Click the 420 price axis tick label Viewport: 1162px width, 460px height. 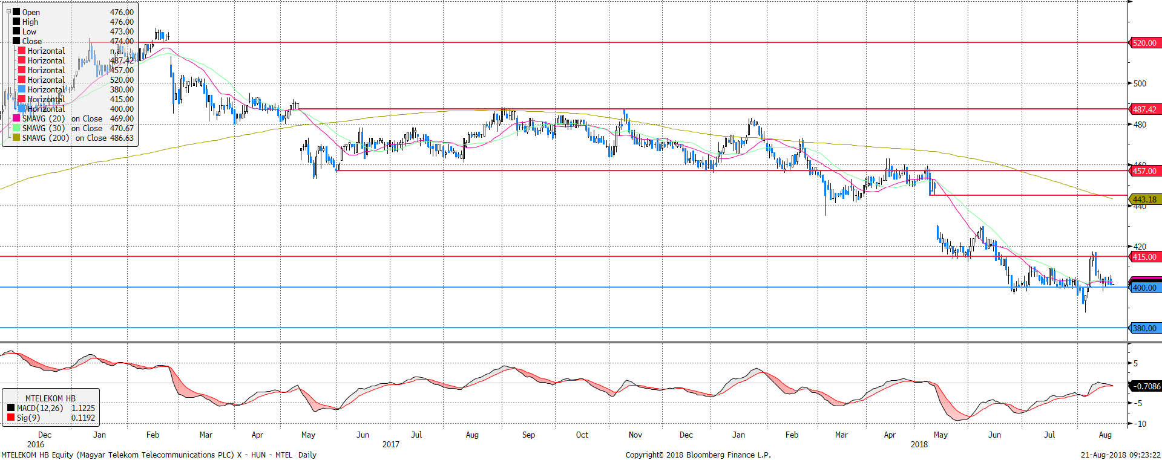coord(1140,247)
